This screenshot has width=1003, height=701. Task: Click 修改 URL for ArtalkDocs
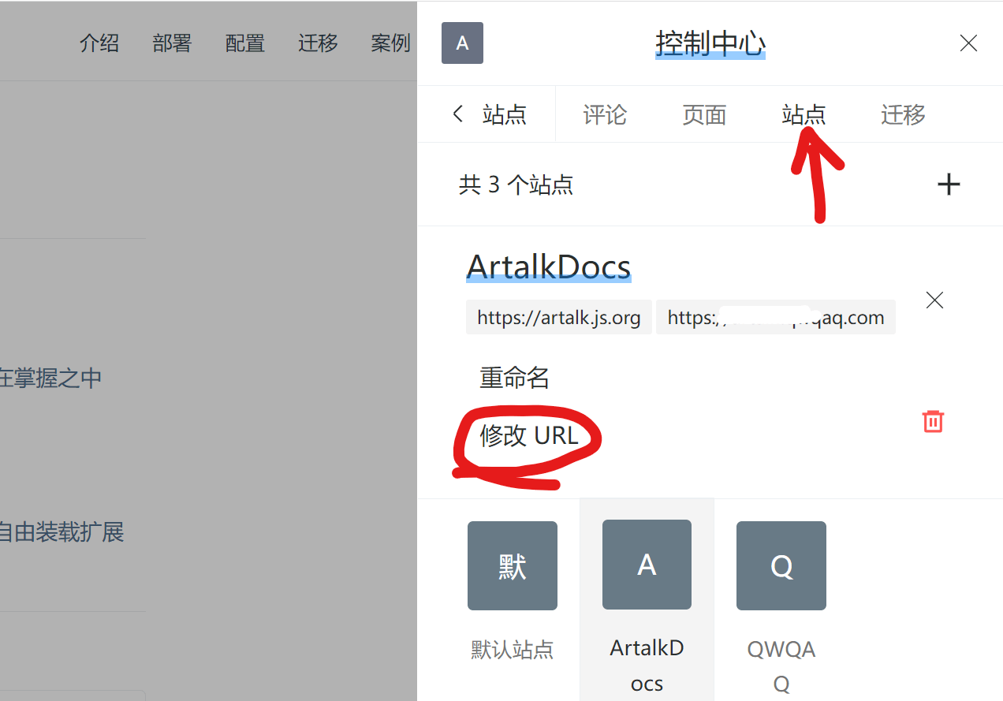pos(529,435)
